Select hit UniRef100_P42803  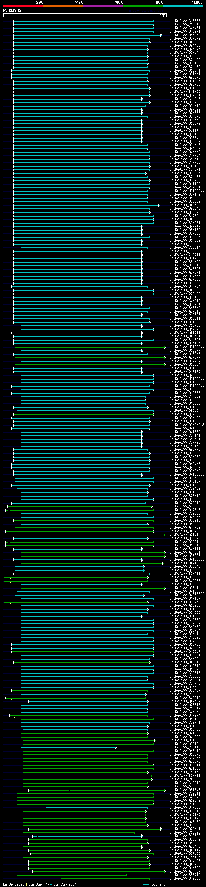(x=185, y=315)
